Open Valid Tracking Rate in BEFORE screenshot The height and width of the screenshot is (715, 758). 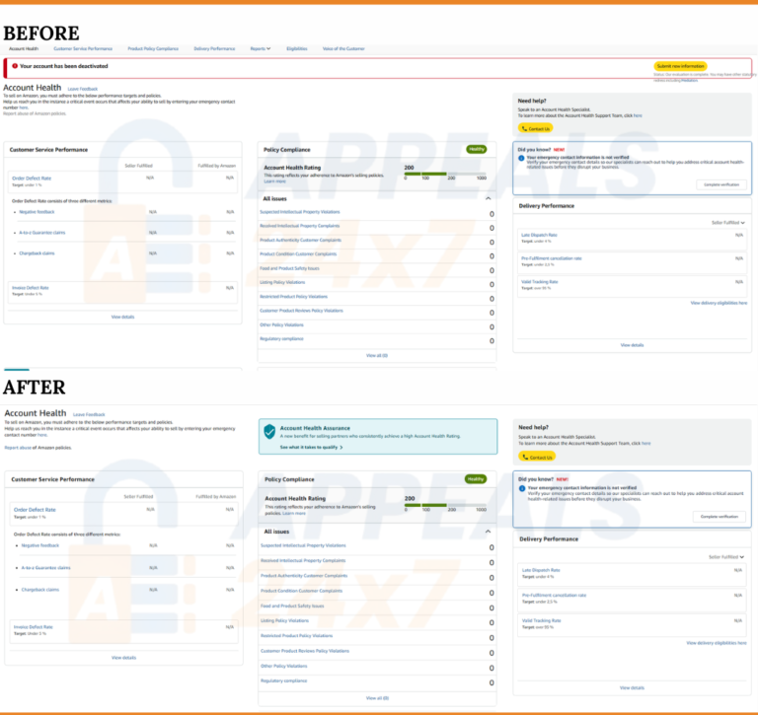click(540, 282)
